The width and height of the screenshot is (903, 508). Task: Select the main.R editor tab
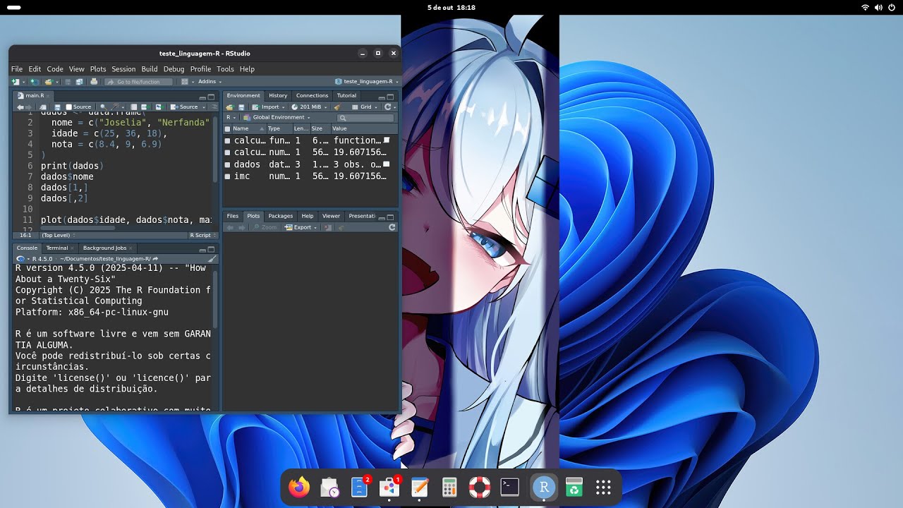point(35,95)
